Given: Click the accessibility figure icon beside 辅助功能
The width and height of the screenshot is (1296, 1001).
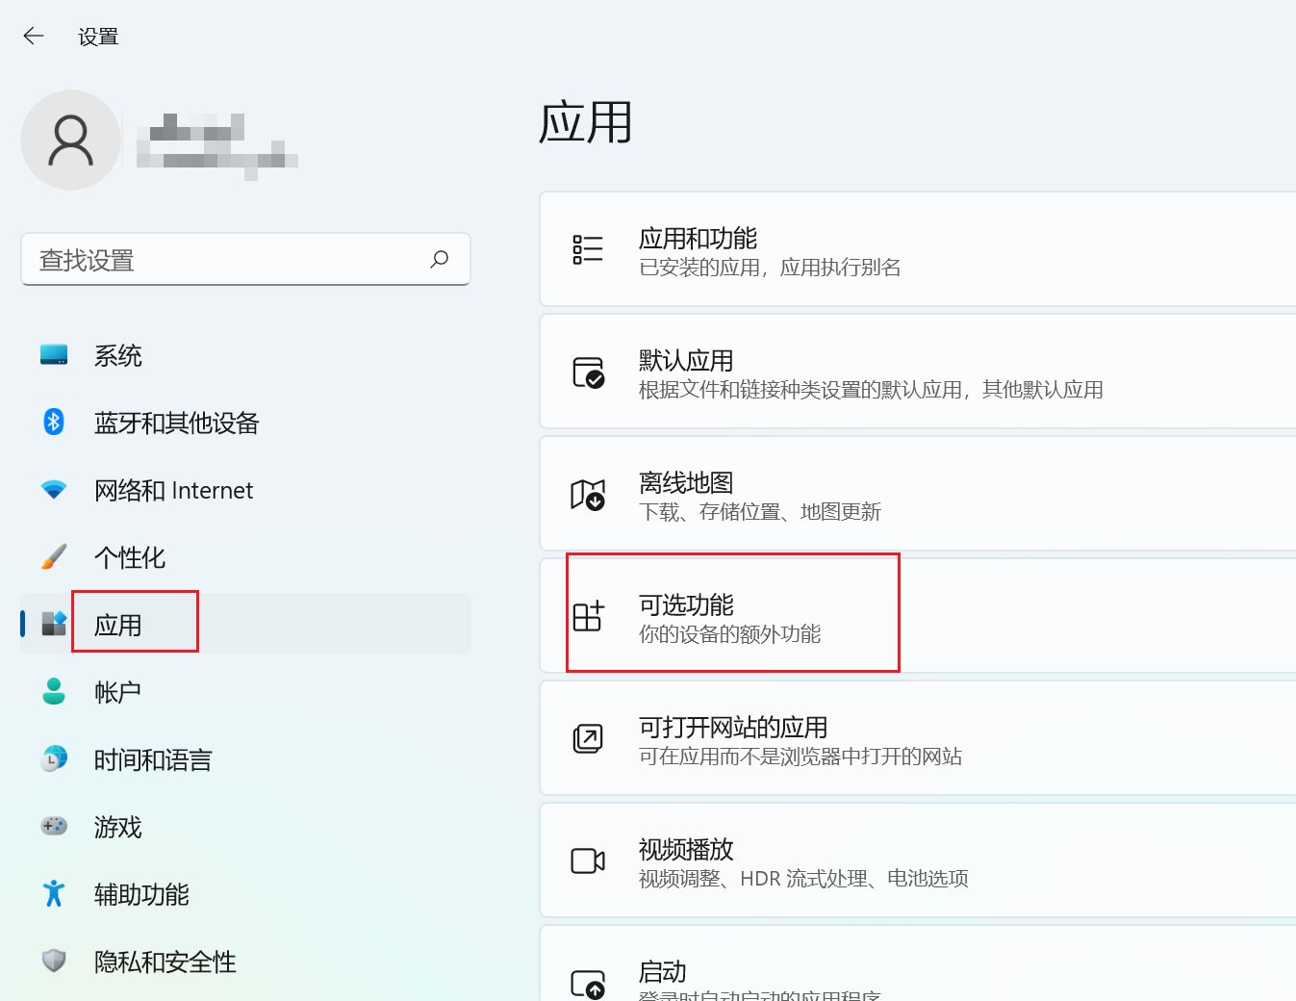Looking at the screenshot, I should coord(53,893).
